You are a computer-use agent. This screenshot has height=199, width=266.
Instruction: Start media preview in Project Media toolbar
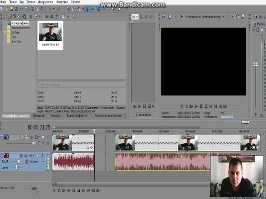coord(47,17)
